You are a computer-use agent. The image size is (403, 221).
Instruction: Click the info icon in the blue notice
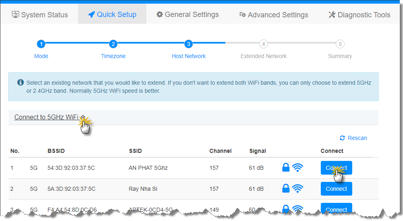(x=21, y=82)
